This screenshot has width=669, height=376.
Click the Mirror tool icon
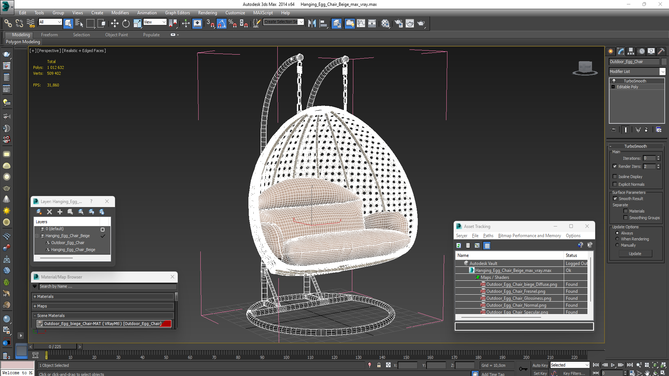312,23
